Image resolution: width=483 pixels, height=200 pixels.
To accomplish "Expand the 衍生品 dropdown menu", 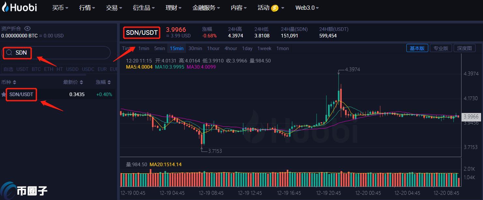I will (144, 8).
